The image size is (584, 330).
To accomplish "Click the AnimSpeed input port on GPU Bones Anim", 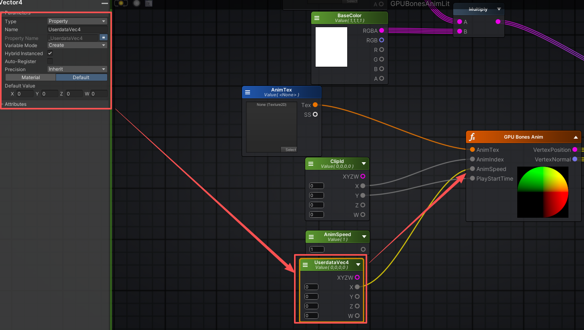I will pyautogui.click(x=472, y=169).
